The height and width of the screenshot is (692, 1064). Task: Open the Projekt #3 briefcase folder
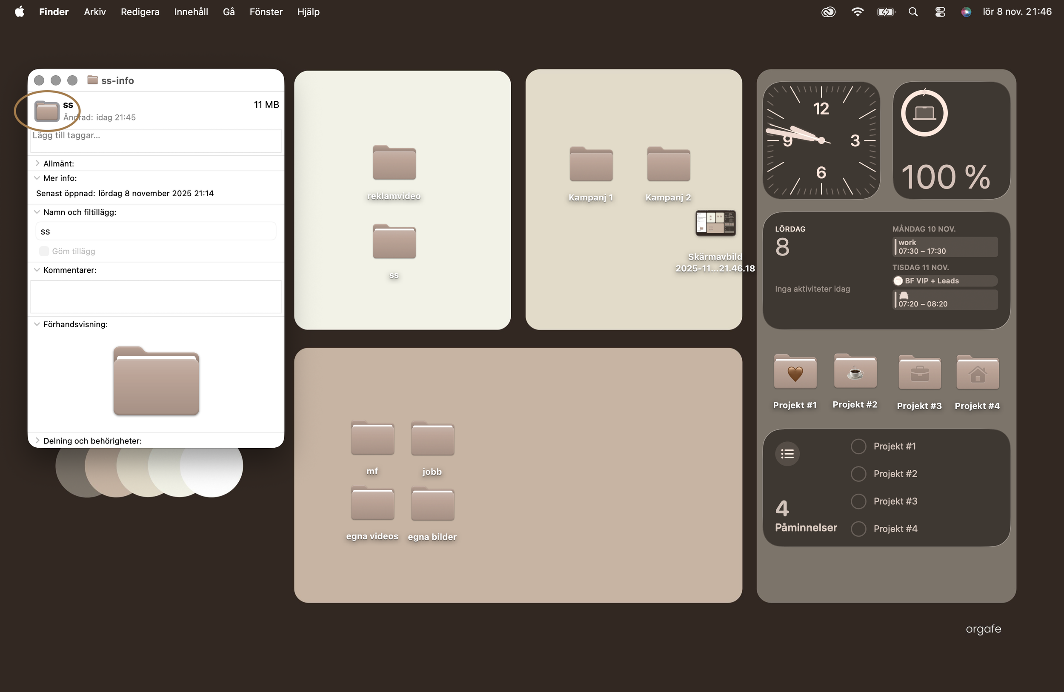(x=919, y=372)
